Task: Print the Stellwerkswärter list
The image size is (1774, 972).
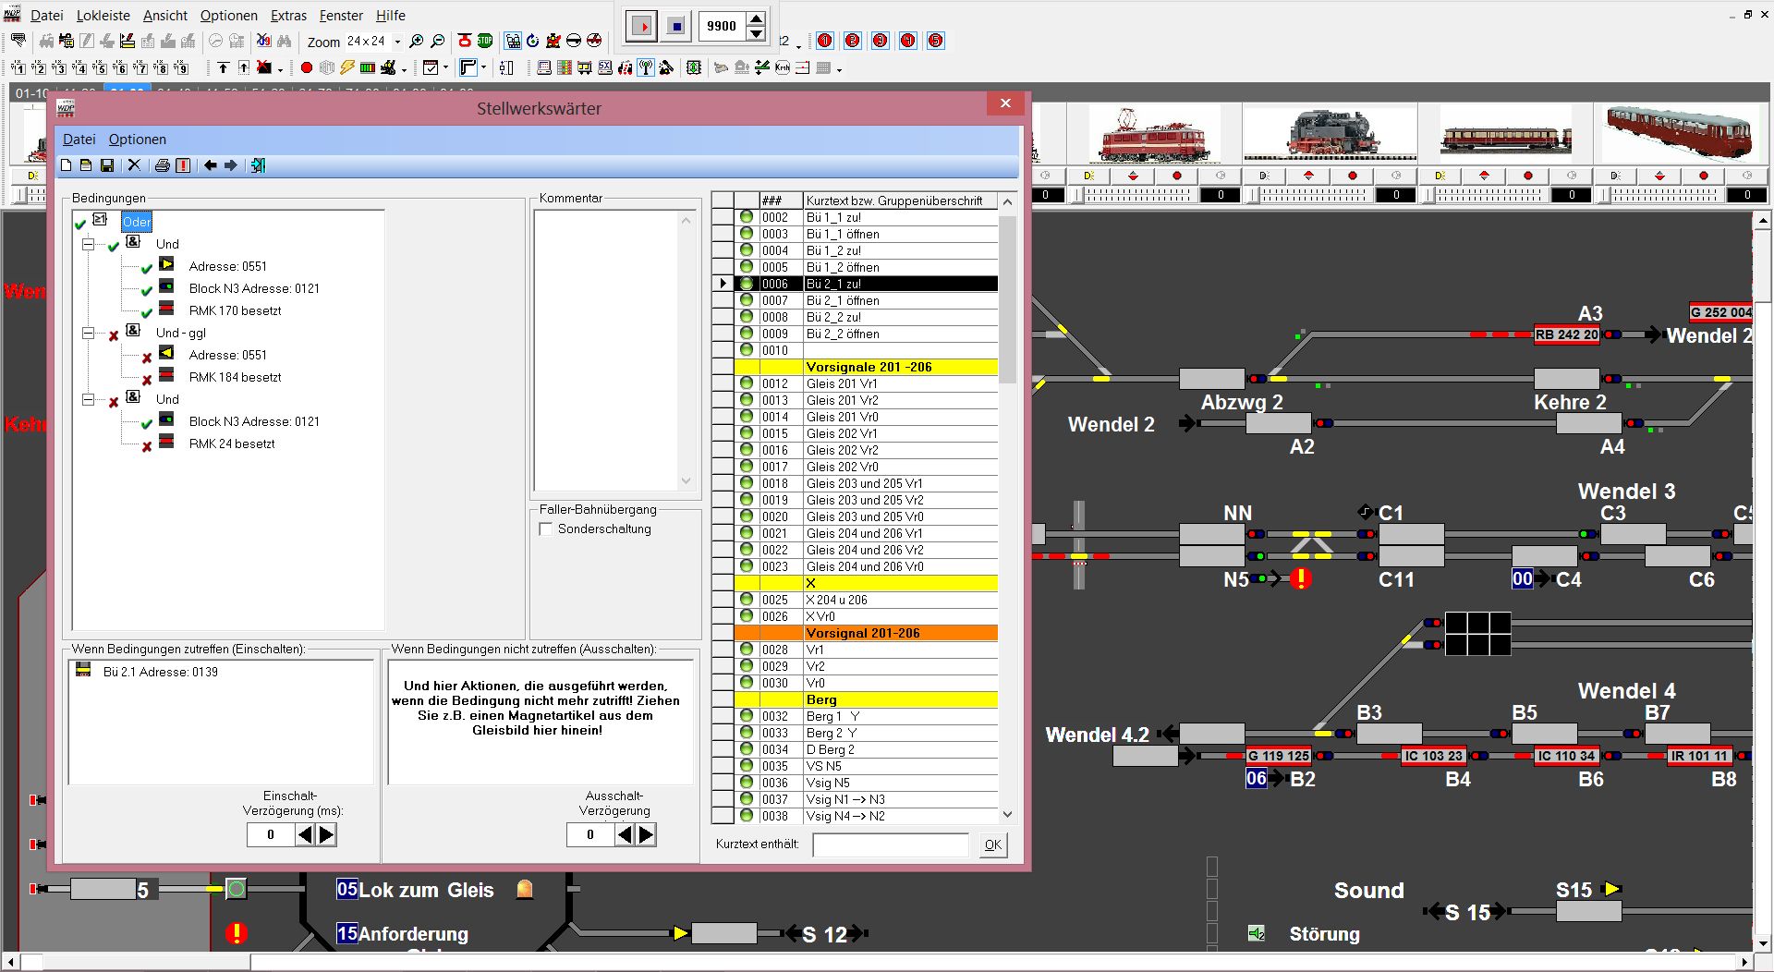Action: [x=163, y=165]
